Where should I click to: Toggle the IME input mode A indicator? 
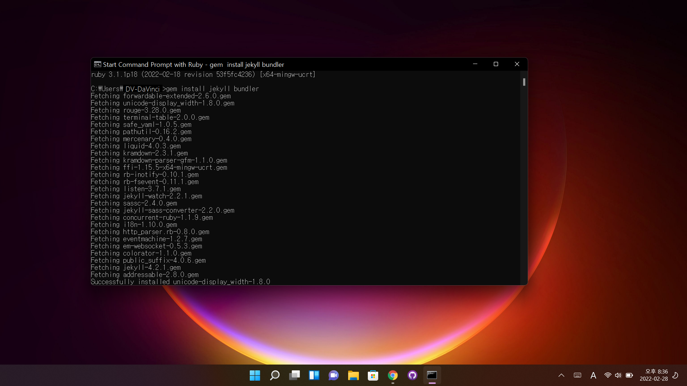(593, 375)
